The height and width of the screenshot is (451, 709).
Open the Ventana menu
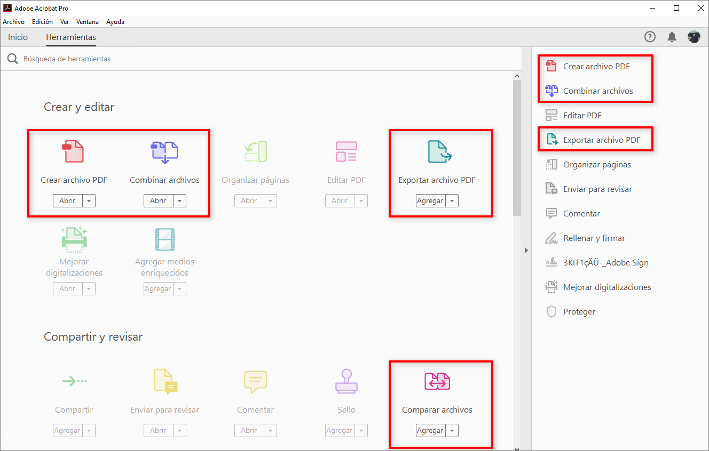[88, 22]
